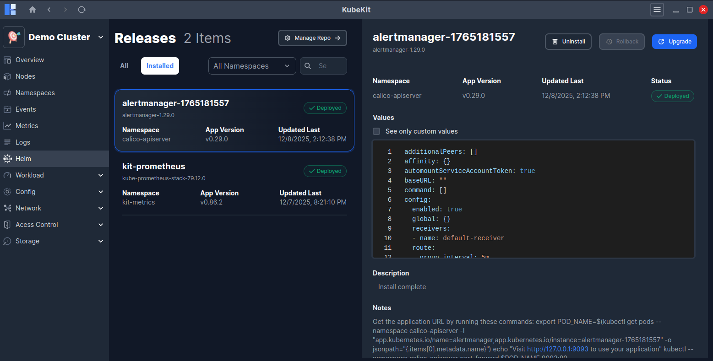Click the home icon in title bar
This screenshot has width=713, height=361.
(32, 10)
